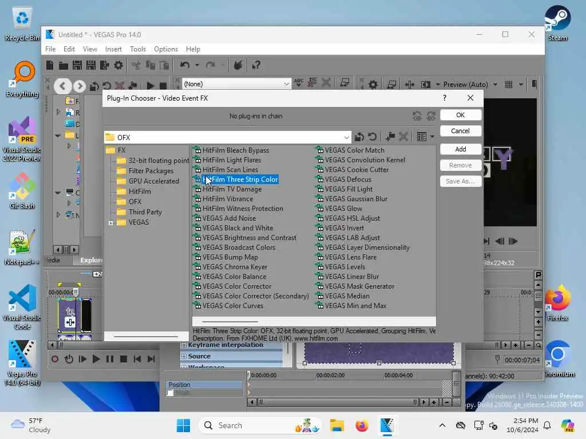Click the Play icon in explorer toolbar
Screen dimensions: 586x439
[x=151, y=86]
